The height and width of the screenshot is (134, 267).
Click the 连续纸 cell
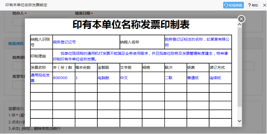(220, 78)
